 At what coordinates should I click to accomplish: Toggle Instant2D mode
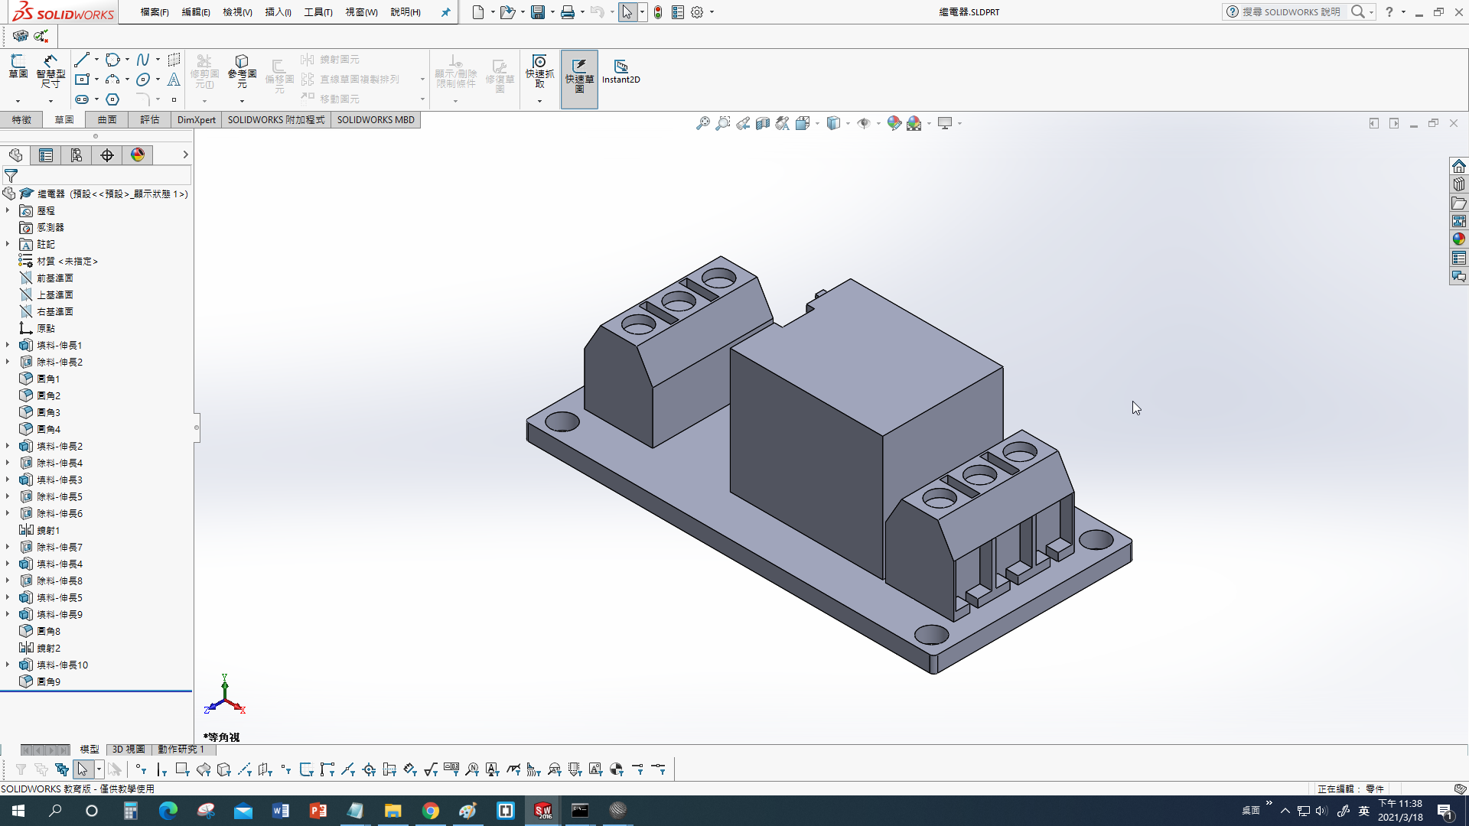click(620, 72)
